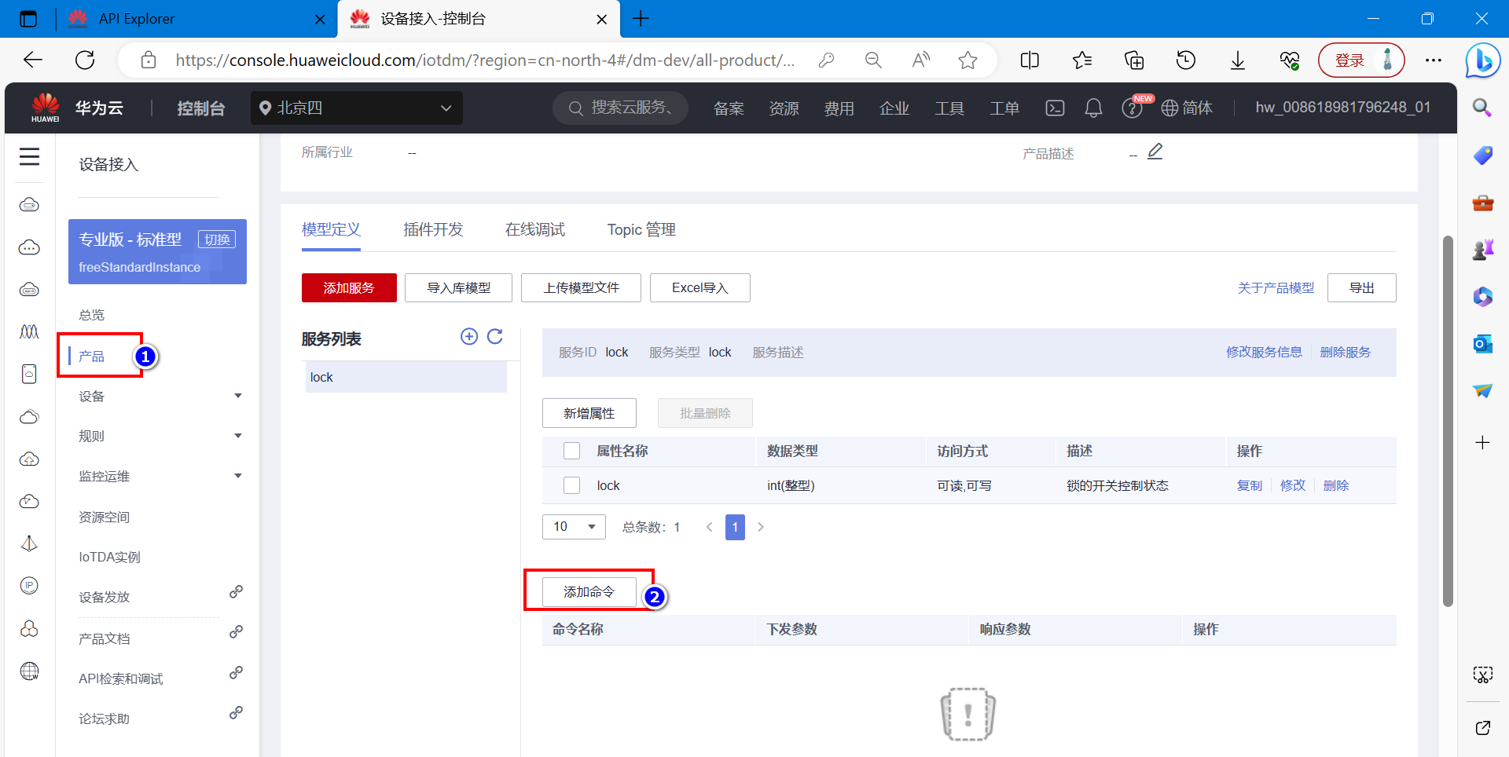Image resolution: width=1509 pixels, height=757 pixels.
Task: Expand the 规则 menu arrow
Action: tap(238, 436)
